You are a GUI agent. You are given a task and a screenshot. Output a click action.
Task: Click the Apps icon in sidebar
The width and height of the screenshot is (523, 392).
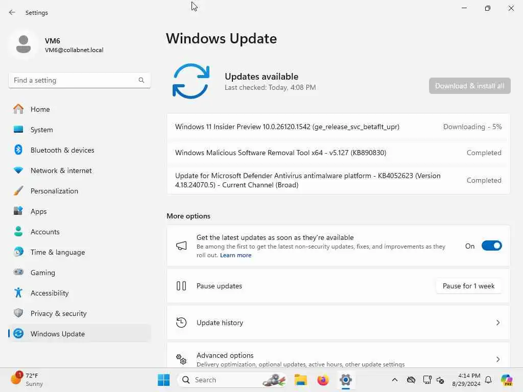pyautogui.click(x=18, y=211)
